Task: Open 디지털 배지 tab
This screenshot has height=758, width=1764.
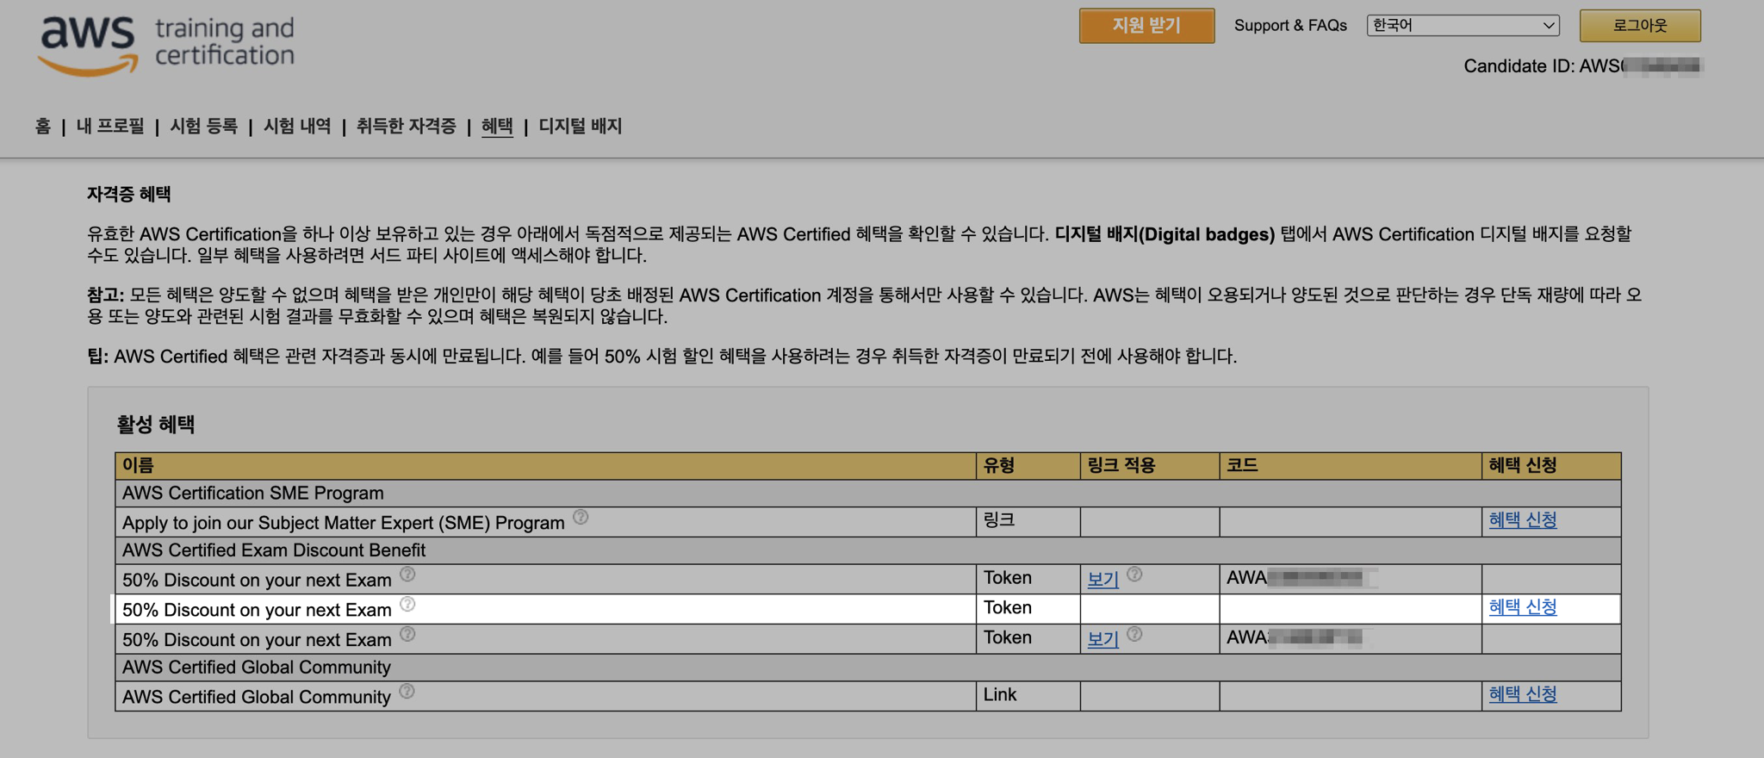Action: 580,126
